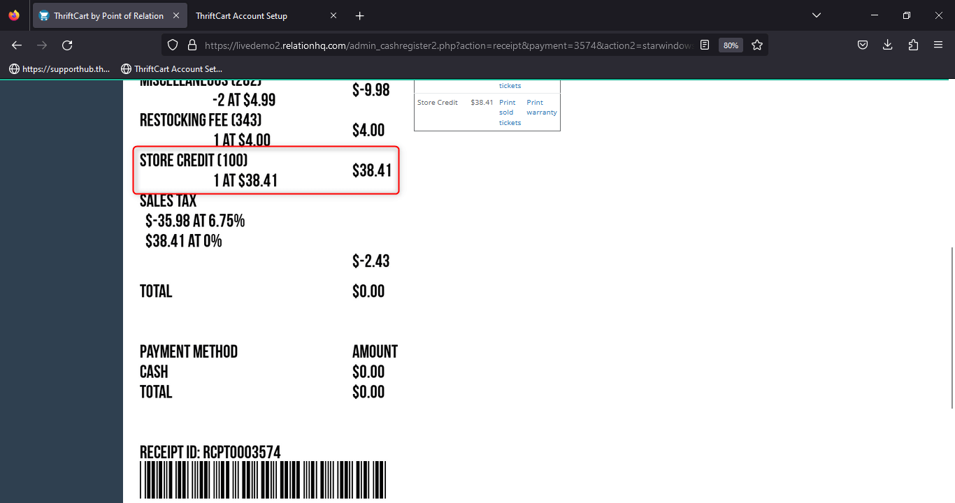Toggle reader view from the address bar
The image size is (955, 503).
[x=705, y=45]
